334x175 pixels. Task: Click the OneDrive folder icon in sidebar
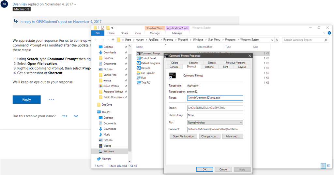click(99, 105)
